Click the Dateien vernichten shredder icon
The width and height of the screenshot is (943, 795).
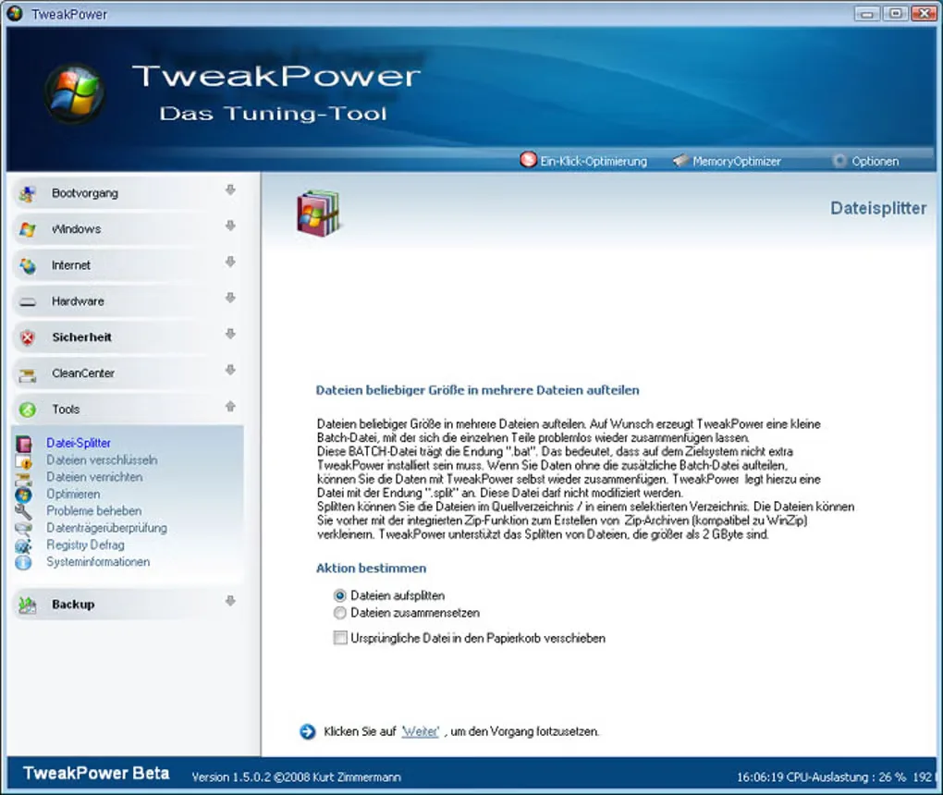pos(23,478)
